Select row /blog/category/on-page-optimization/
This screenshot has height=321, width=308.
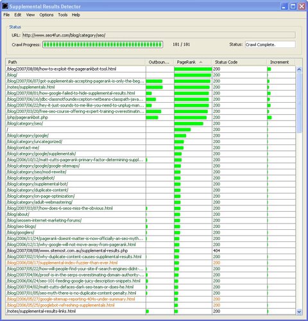(151, 196)
